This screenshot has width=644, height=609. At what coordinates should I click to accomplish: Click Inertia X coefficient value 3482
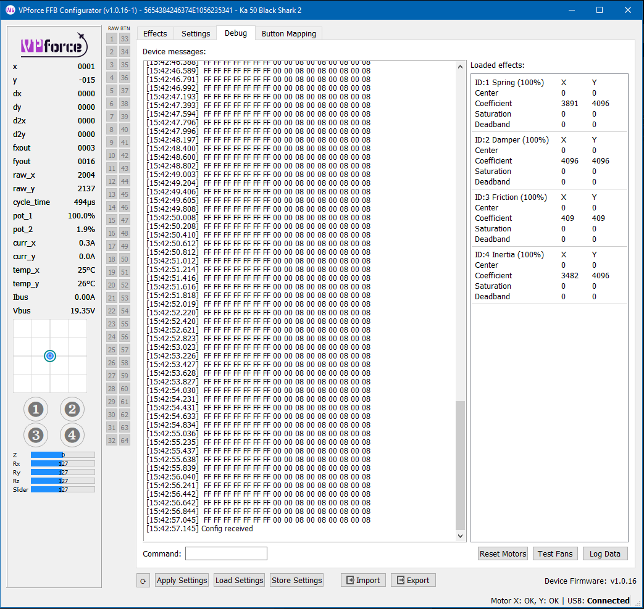pos(570,276)
